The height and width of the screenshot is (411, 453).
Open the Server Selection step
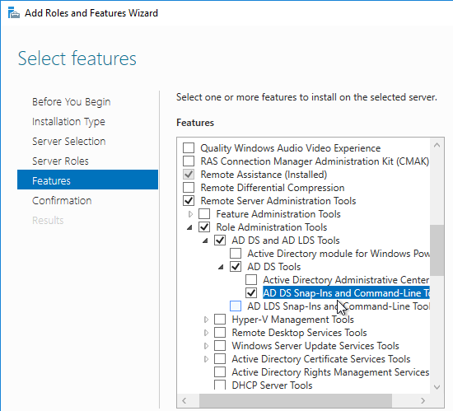click(x=68, y=141)
